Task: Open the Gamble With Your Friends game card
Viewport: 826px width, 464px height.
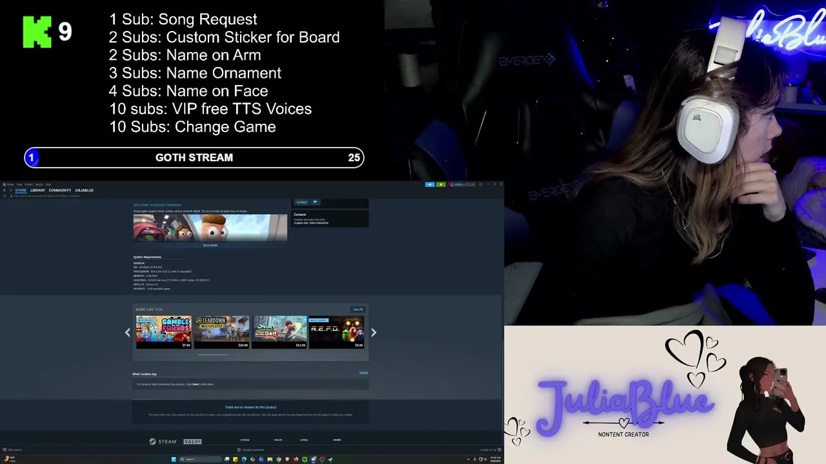Action: (164, 332)
